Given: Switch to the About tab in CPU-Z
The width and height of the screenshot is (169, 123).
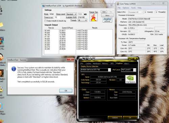Looking at the screenshot, I should pyautogui.click(x=126, y=63).
